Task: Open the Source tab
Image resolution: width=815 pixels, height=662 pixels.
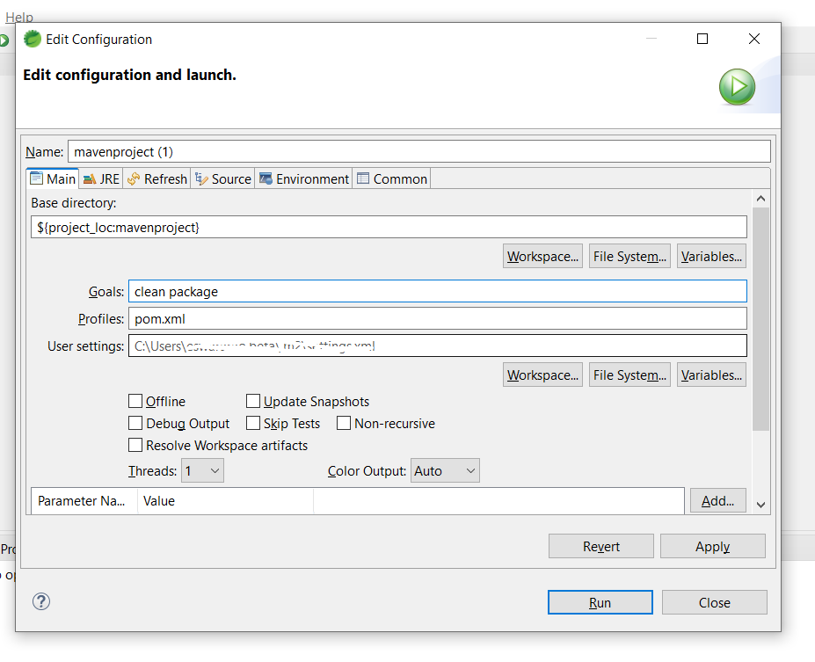Action: tap(223, 178)
